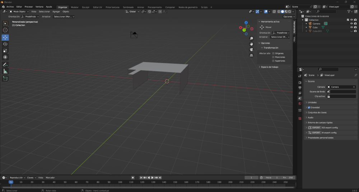Select the 3D Cursor tool
Screen dimensions: 359x192
[5, 30]
